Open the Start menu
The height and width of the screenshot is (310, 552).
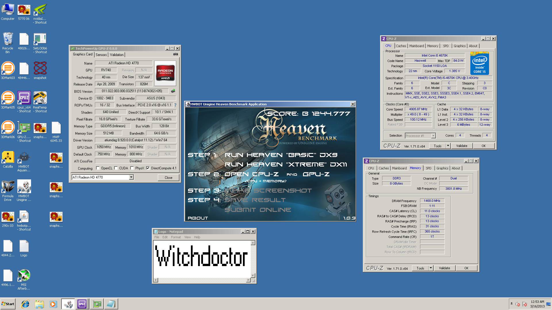pos(8,304)
